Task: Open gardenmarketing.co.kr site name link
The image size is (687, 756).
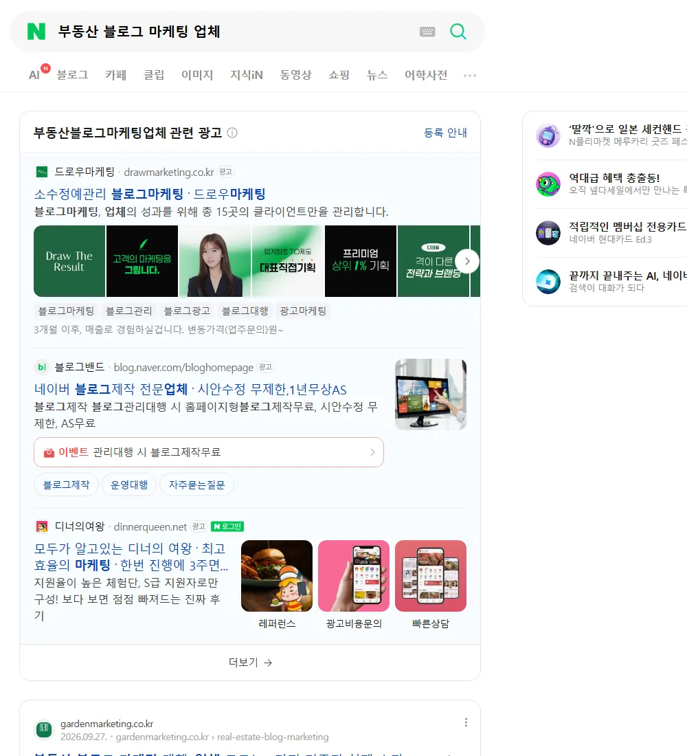Action: click(x=107, y=724)
